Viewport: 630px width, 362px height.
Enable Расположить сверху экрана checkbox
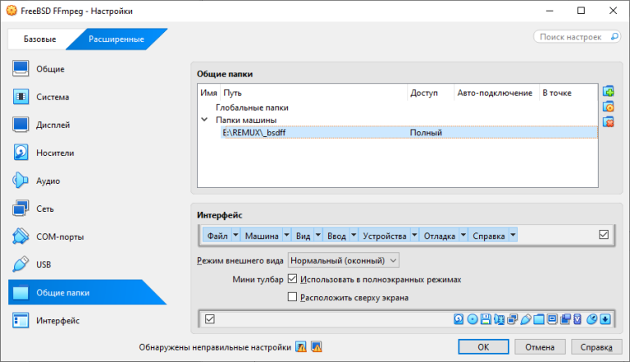coord(293,297)
